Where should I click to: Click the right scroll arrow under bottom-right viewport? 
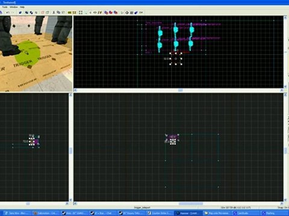tap(282, 203)
